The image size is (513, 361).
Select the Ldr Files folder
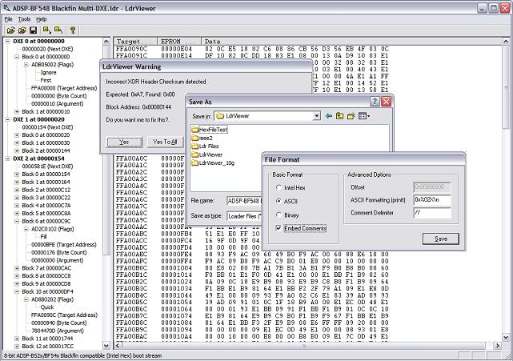(x=206, y=146)
